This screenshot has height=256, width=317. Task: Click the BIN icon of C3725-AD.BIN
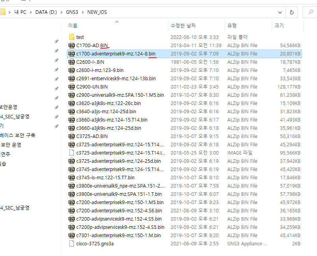click(x=71, y=136)
